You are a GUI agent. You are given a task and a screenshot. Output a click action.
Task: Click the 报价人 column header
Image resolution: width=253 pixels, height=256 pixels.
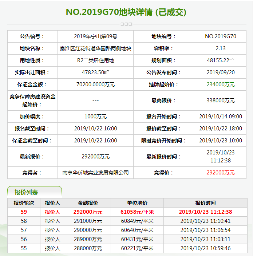click(x=52, y=203)
